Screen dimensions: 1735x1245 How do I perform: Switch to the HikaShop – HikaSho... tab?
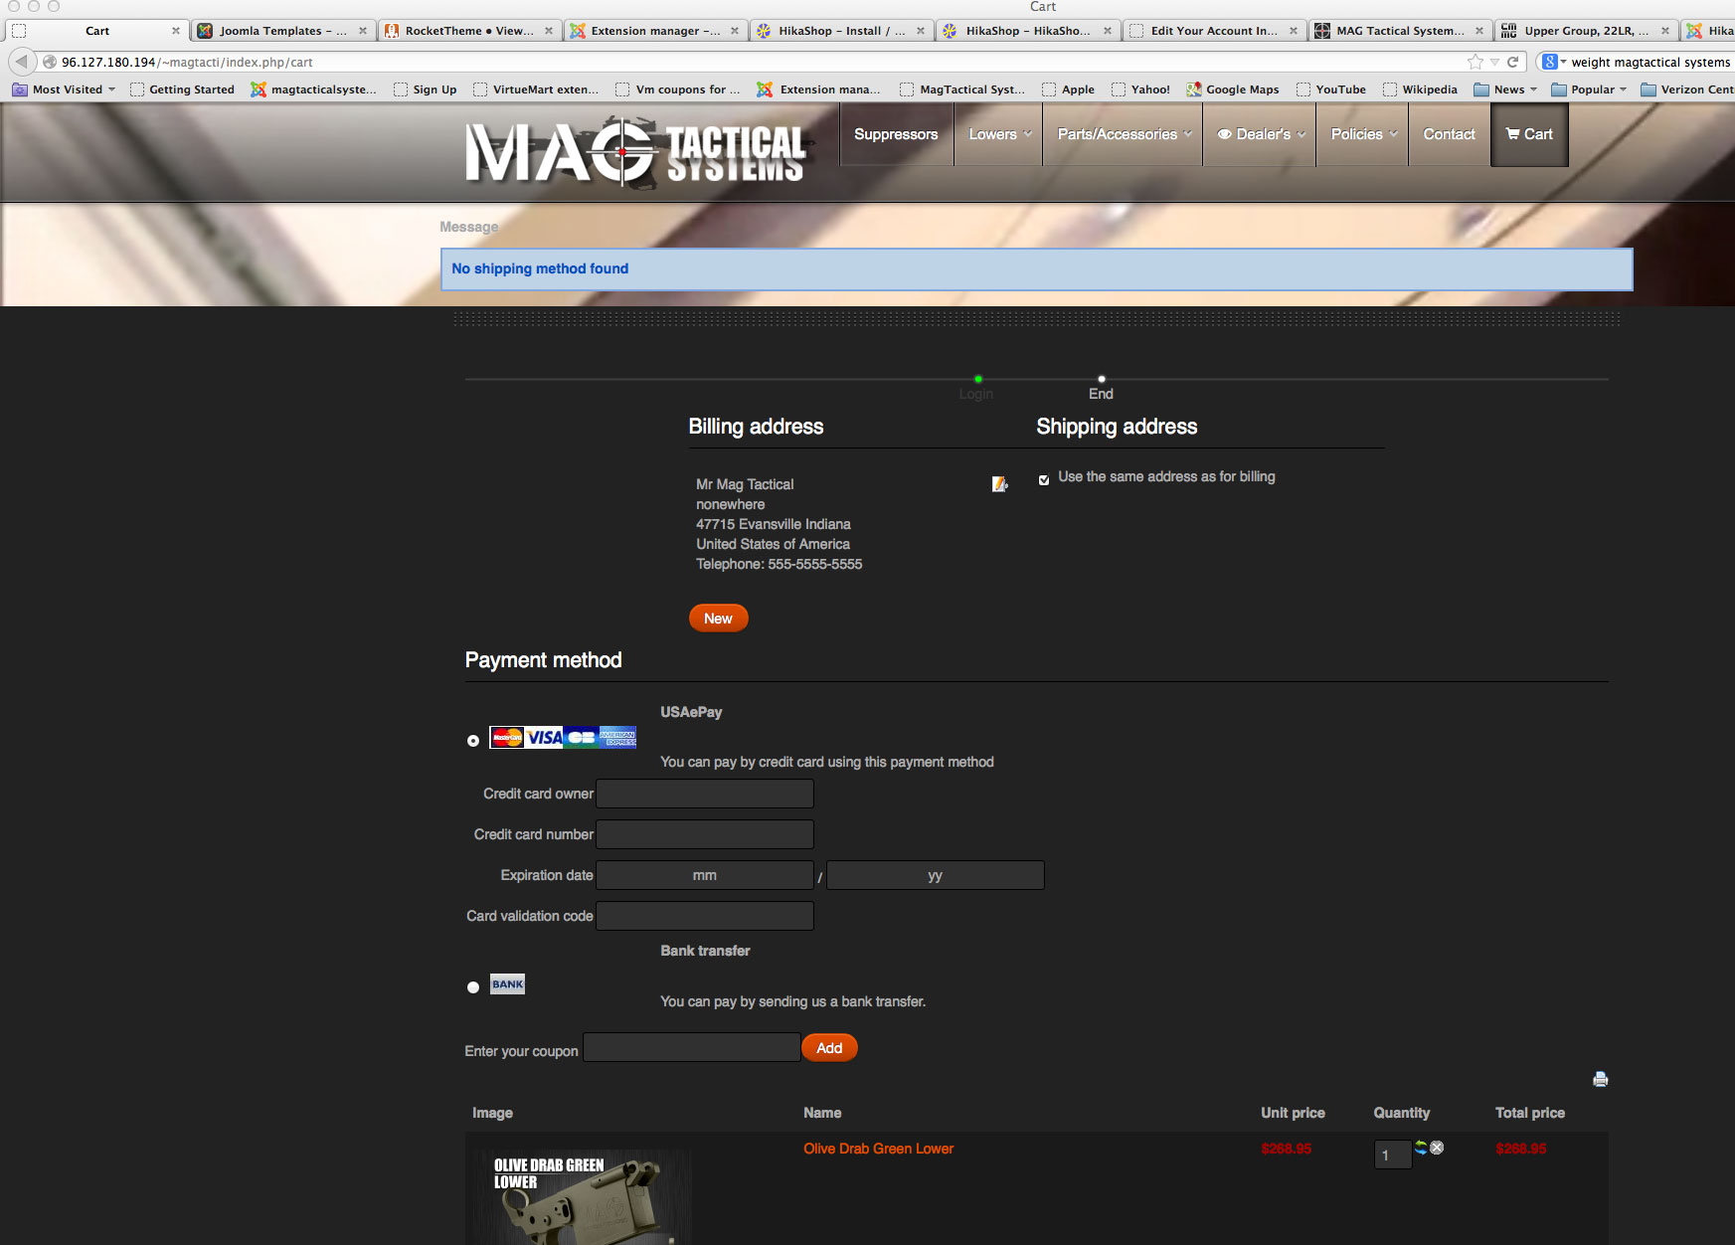[1028, 31]
